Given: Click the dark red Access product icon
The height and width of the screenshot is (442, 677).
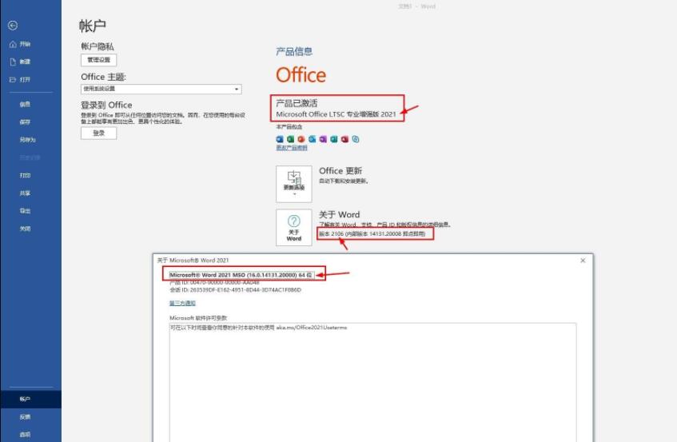Looking at the screenshot, I should tap(344, 139).
